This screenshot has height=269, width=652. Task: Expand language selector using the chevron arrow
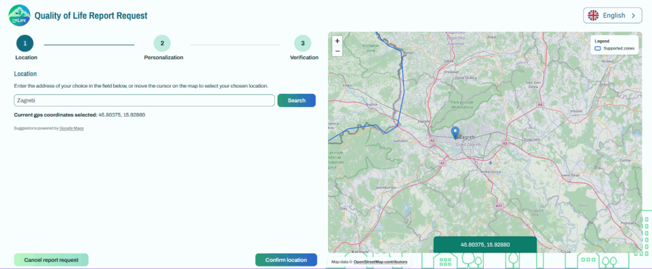(x=633, y=15)
